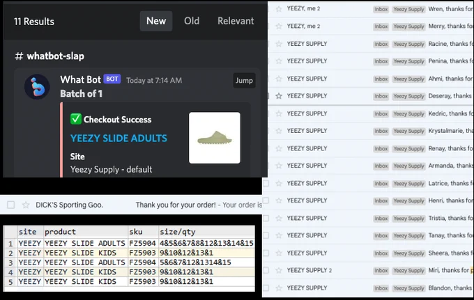Select the 'product' column header in spreadsheet
This screenshot has height=300, width=474.
86,232
